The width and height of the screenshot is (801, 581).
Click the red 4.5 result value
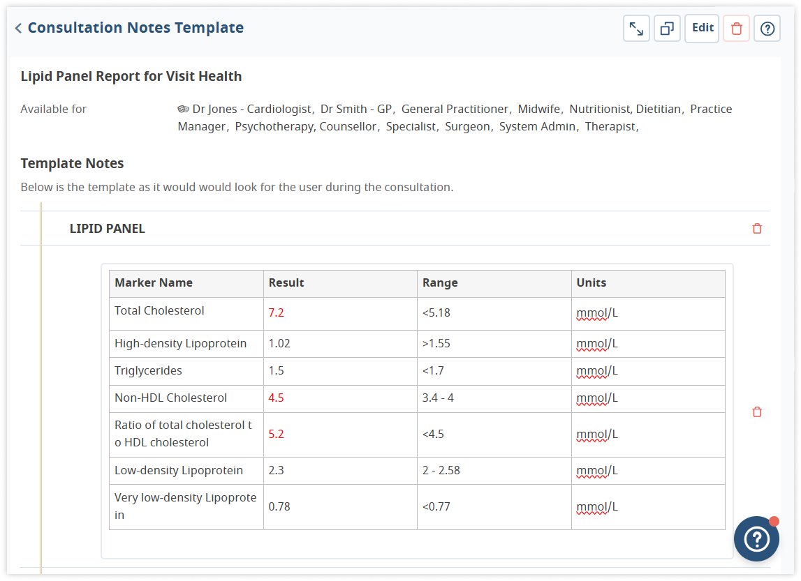tap(276, 398)
